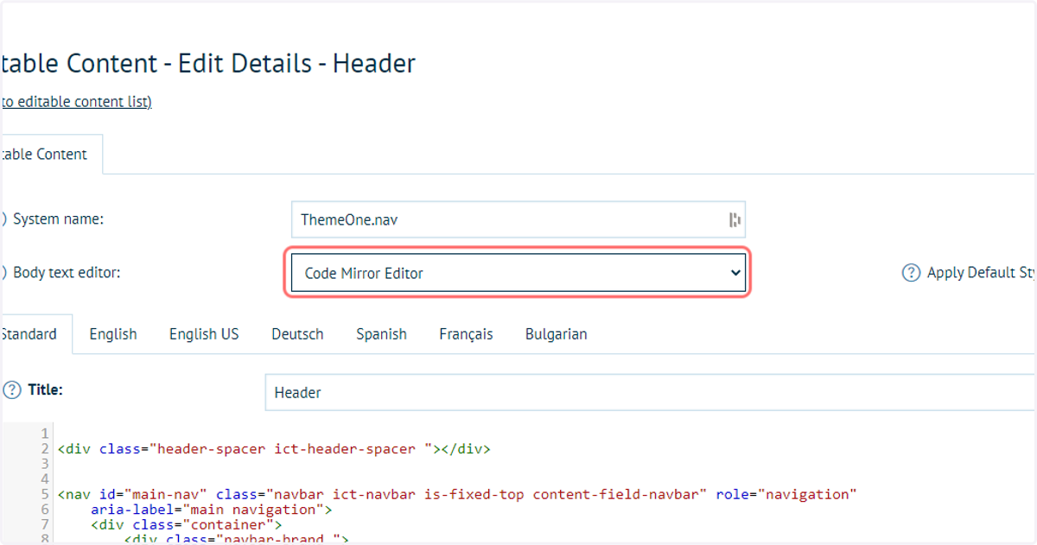The width and height of the screenshot is (1037, 545).
Task: Switch to the English US tab
Action: (204, 334)
